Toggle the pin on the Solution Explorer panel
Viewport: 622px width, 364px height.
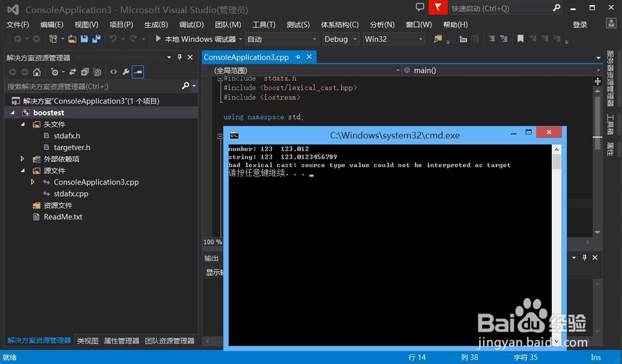click(180, 57)
